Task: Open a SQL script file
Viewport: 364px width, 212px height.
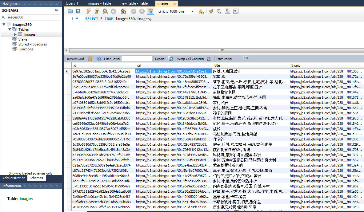Action: click(x=70, y=11)
